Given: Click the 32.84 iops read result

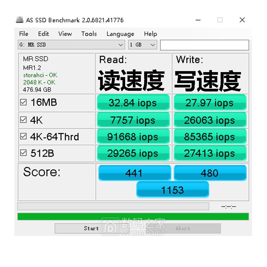Looking at the screenshot, I should [x=133, y=102].
